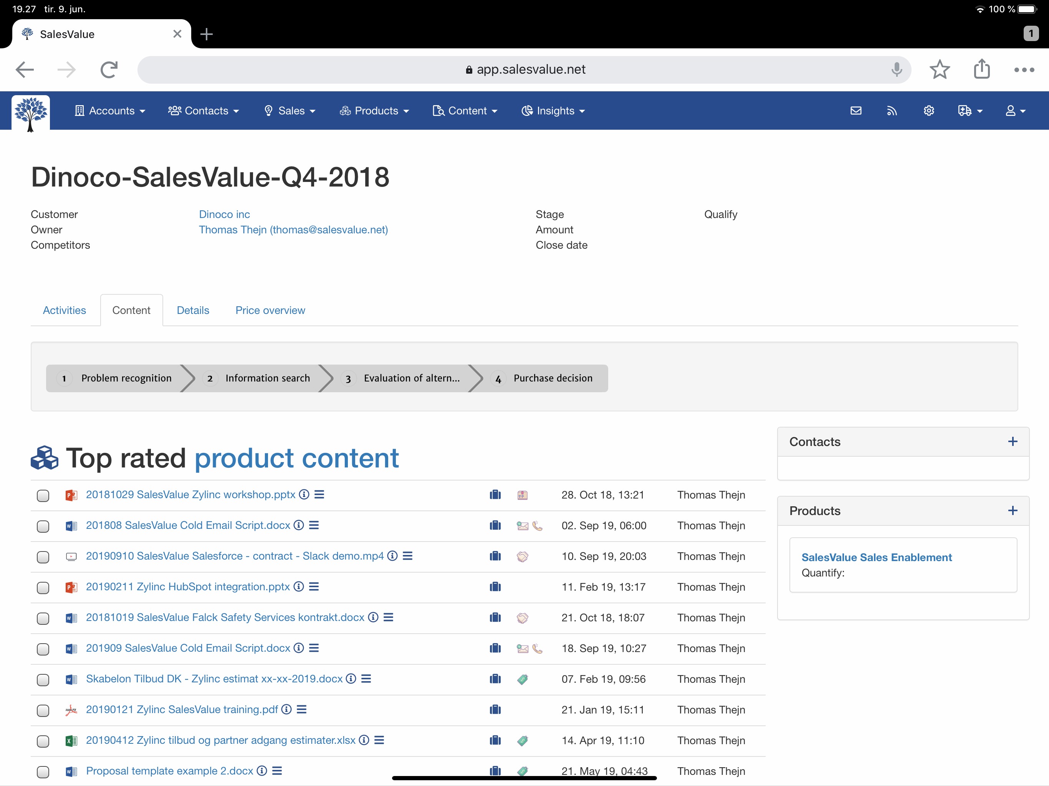
Task: Click the SalesValue tree logo
Action: pos(31,112)
